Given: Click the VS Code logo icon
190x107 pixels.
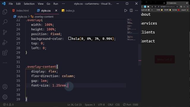Looking at the screenshot, I should 4,4.
